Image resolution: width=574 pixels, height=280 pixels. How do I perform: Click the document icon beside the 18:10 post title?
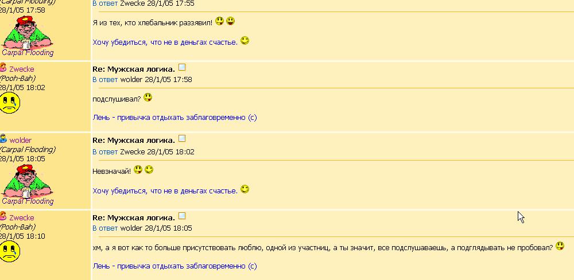click(181, 216)
